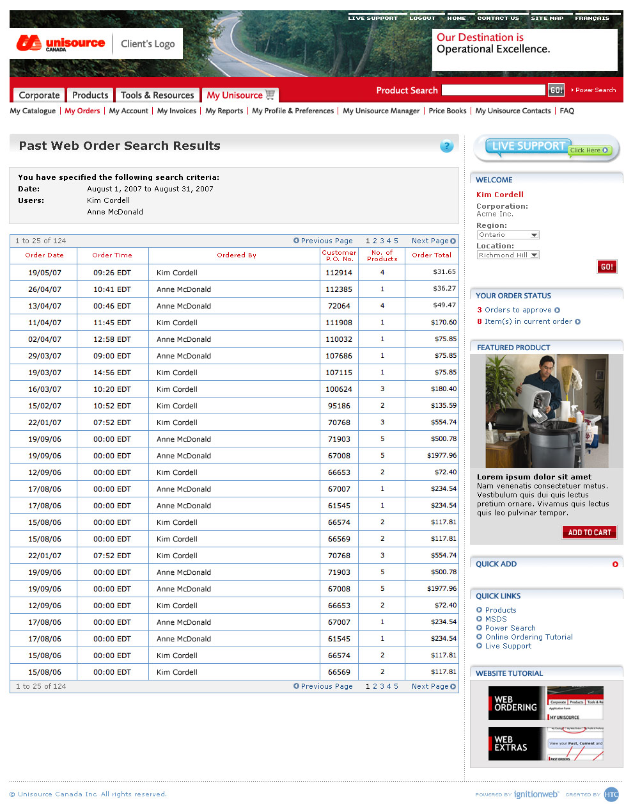Click the arrow icon next to Quick Add
Image resolution: width=633 pixels, height=804 pixels.
tap(615, 564)
